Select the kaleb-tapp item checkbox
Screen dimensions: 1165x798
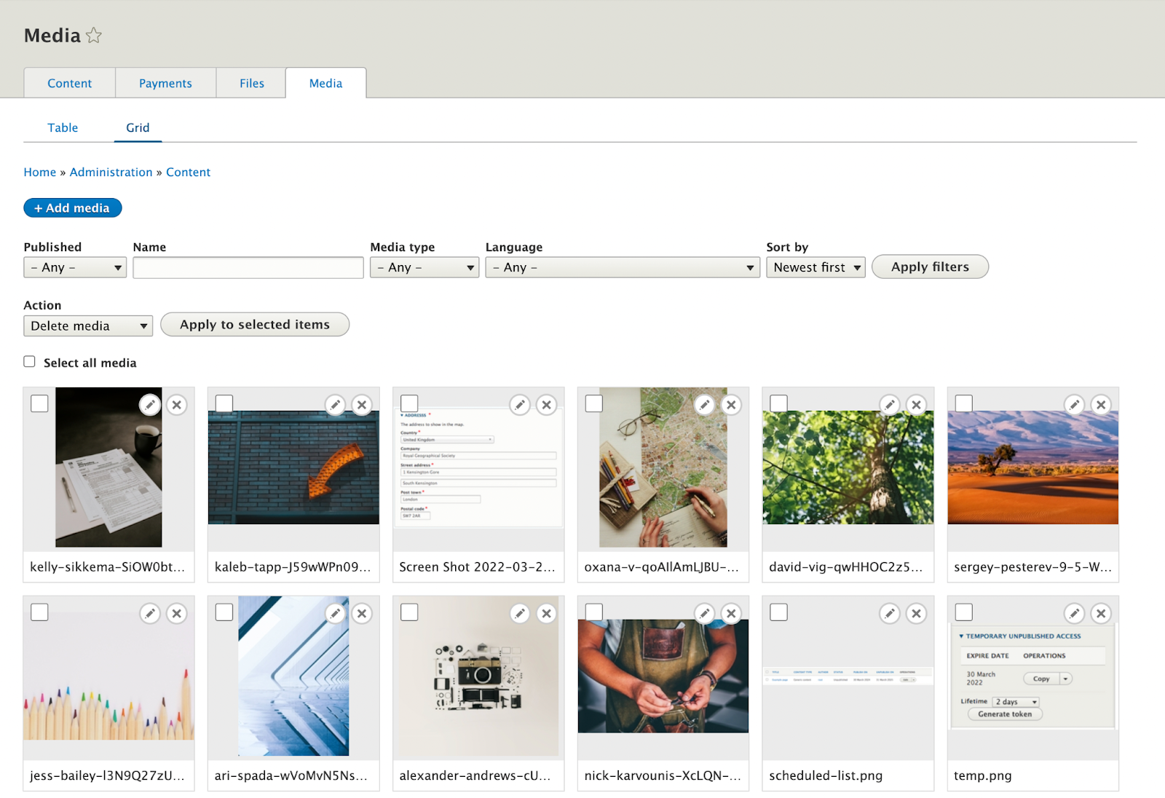[x=224, y=403]
